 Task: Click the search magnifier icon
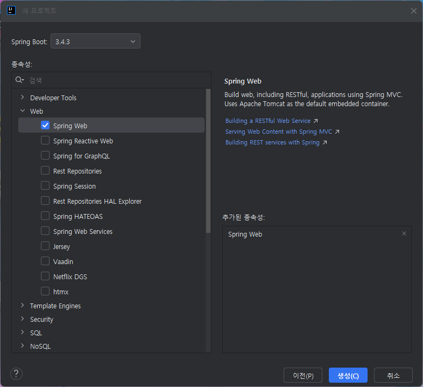(x=19, y=80)
